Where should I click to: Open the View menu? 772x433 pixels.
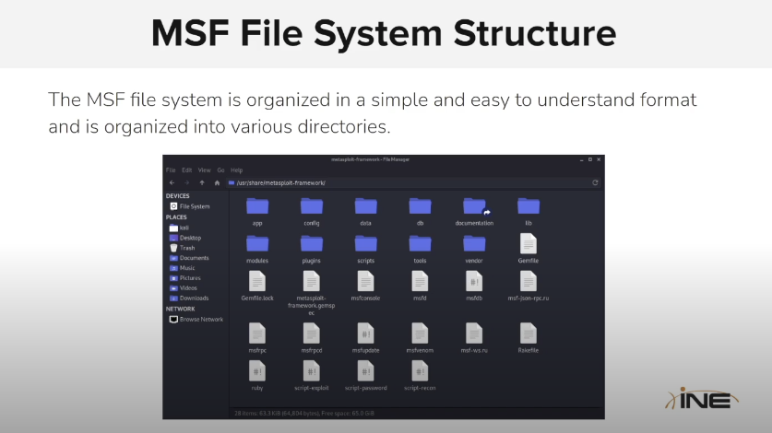(x=204, y=170)
